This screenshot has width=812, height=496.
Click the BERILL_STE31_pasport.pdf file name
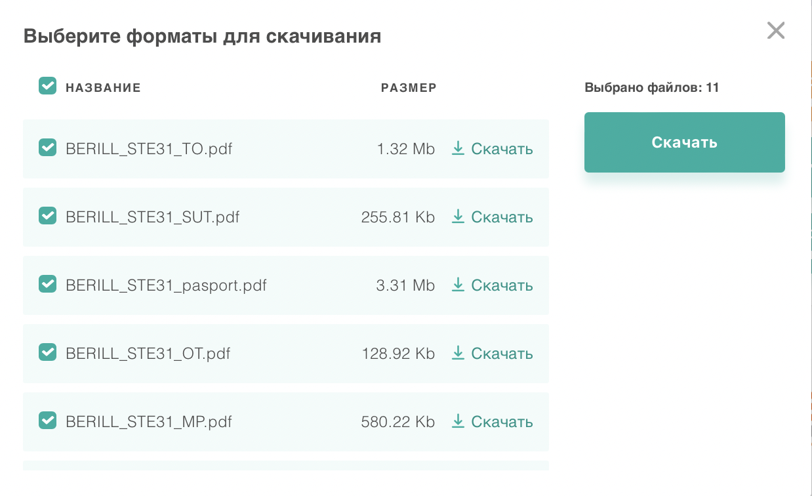[166, 285]
